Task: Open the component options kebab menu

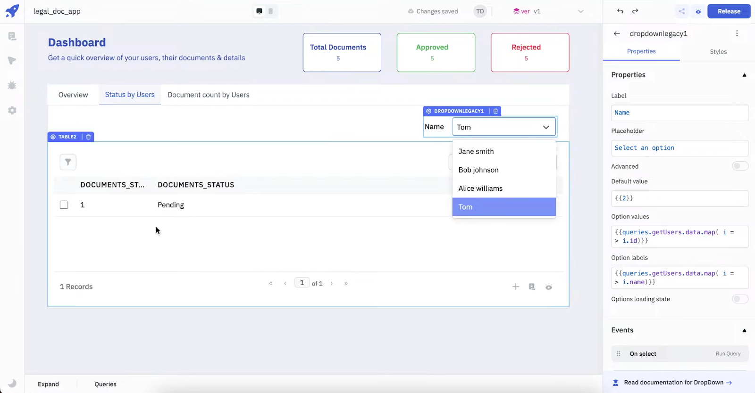Action: 737,33
